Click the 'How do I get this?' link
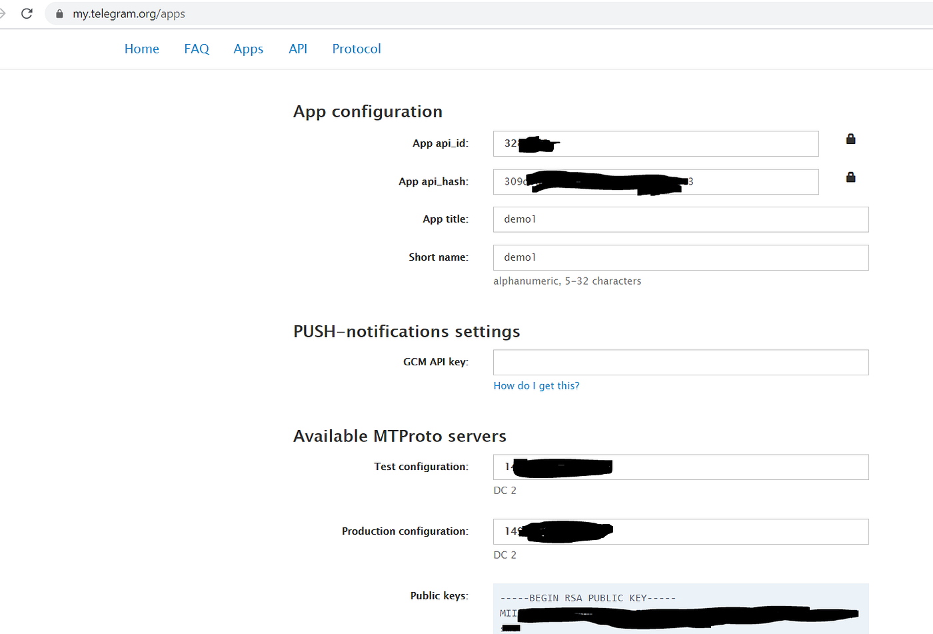 536,385
